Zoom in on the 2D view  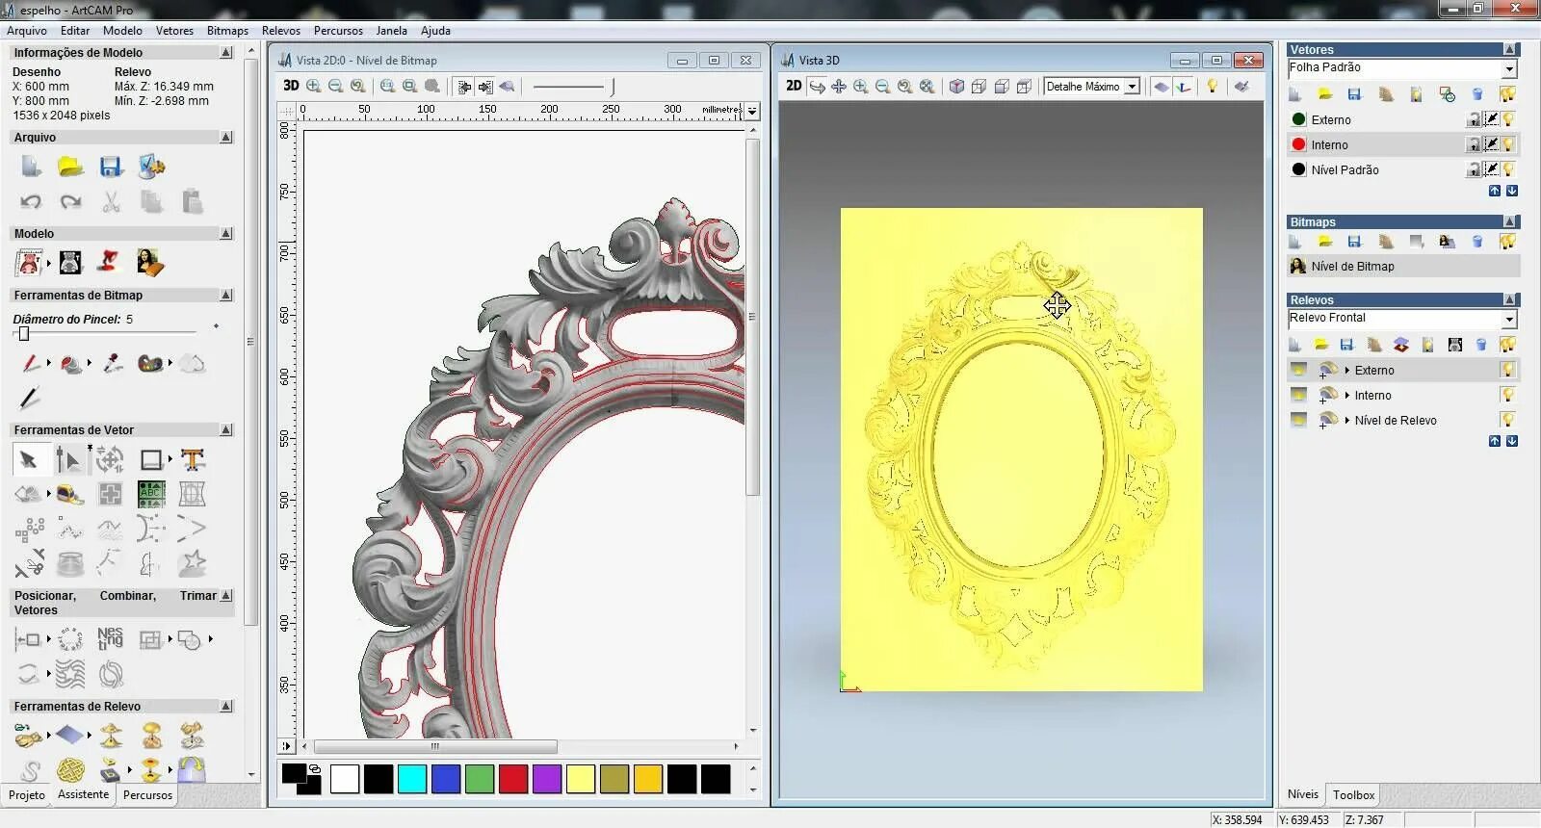tap(313, 86)
